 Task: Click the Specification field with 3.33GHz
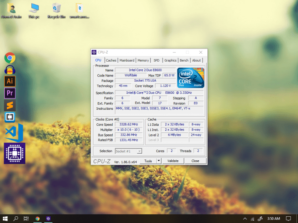(x=159, y=92)
